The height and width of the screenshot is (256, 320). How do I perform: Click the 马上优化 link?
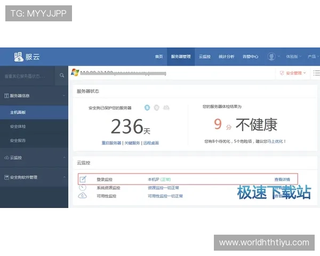point(275,141)
